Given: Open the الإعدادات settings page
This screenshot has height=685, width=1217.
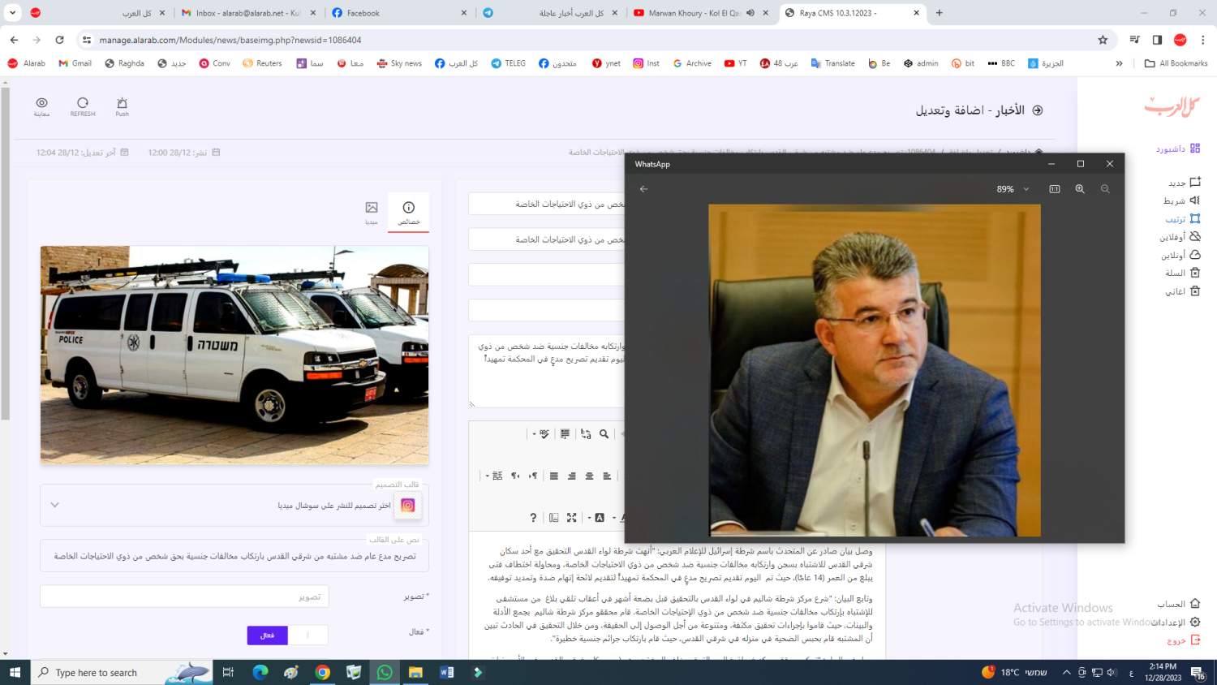Looking at the screenshot, I should coord(1176,623).
